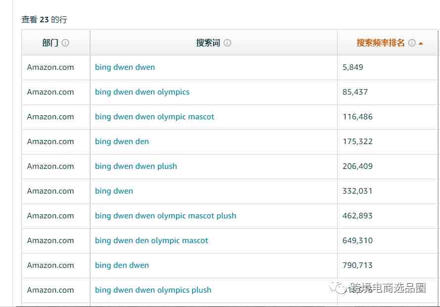This screenshot has height=307, width=440.
Task: Click the "查看 23 的行" row count text
Action: pyautogui.click(x=45, y=20)
